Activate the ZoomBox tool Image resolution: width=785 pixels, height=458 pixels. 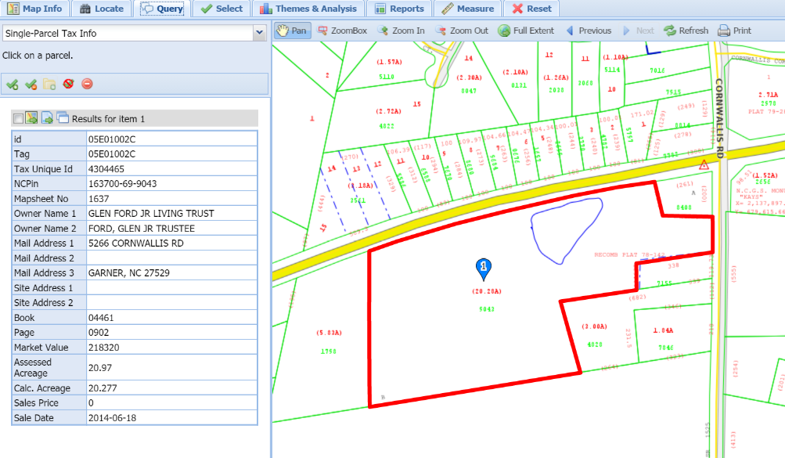[x=342, y=31]
